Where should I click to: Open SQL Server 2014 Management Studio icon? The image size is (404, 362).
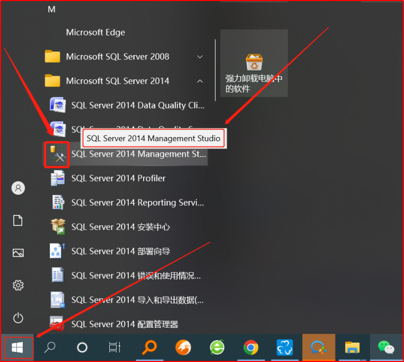(x=57, y=154)
